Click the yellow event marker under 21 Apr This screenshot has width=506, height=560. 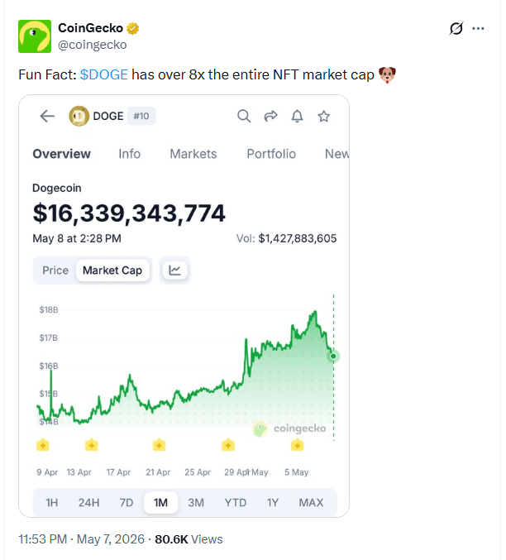(x=159, y=445)
